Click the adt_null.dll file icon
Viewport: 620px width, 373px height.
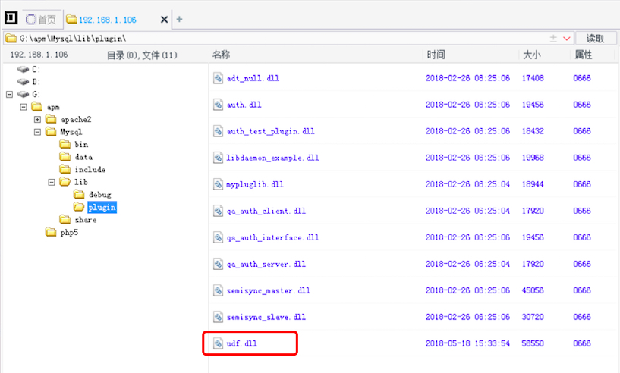pyautogui.click(x=218, y=78)
